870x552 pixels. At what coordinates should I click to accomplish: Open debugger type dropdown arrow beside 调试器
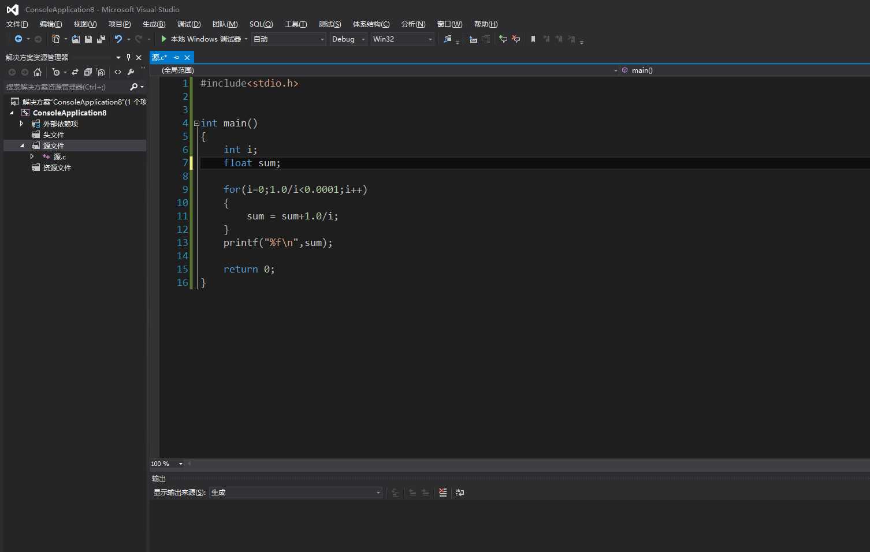click(246, 39)
